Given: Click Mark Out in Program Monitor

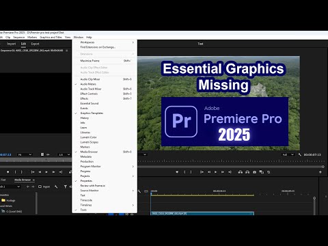Looking at the screenshot, I should [191, 172].
